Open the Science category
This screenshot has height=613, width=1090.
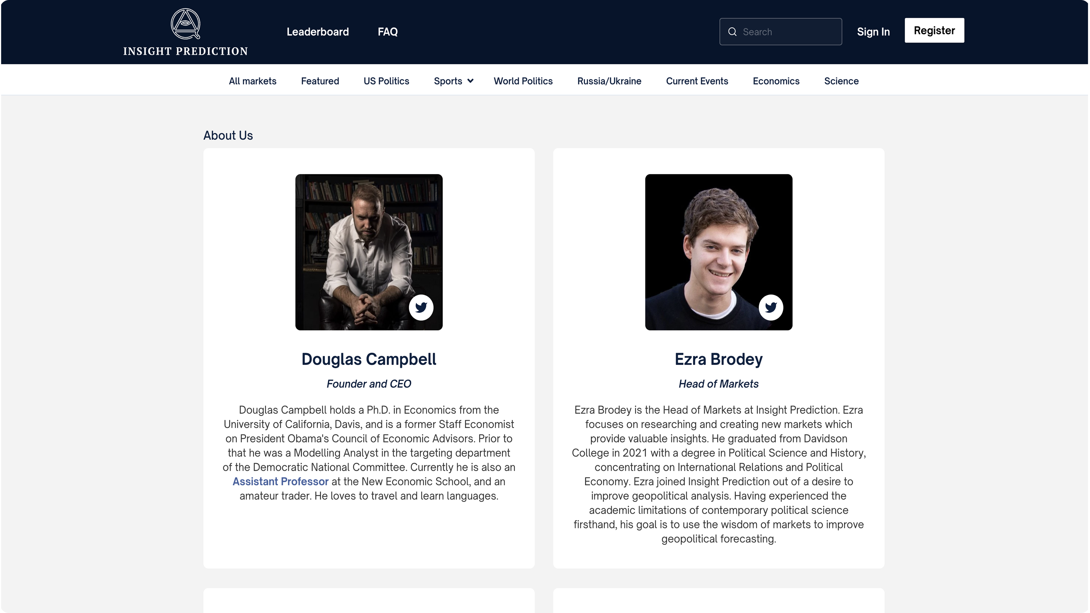pyautogui.click(x=841, y=81)
